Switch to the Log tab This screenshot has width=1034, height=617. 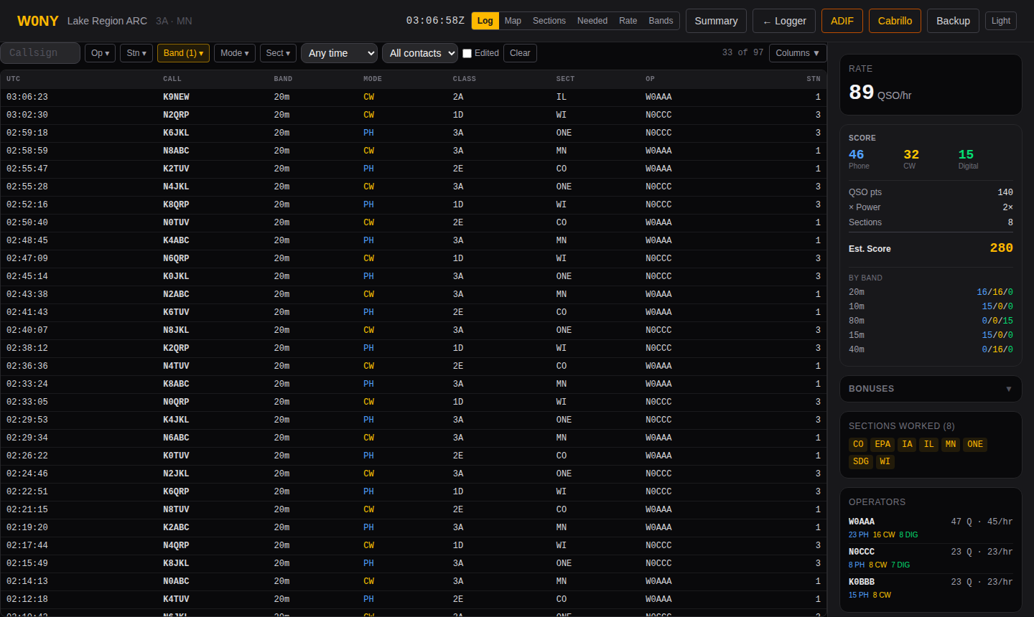[485, 21]
